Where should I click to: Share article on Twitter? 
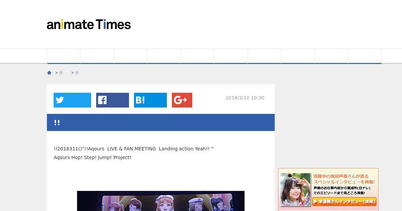pyautogui.click(x=72, y=100)
